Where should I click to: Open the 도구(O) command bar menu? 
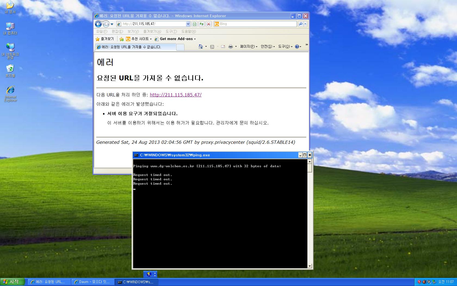285,47
